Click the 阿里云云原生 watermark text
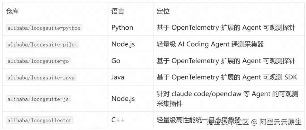Screen dimensions: 306x130 click(x=280, y=122)
